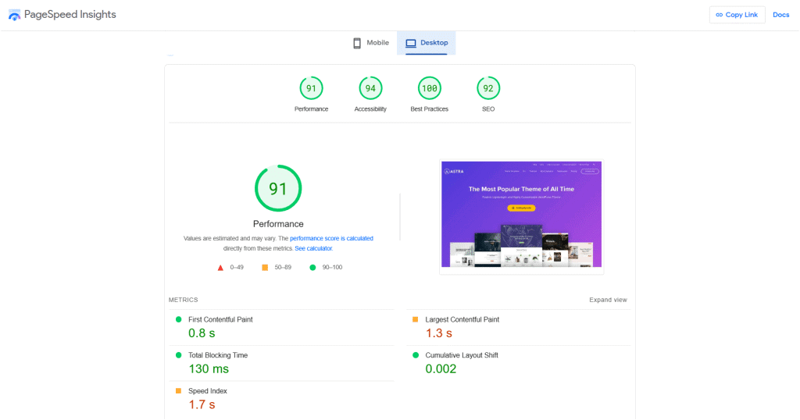Expand the Largest Contentful Paint metric
This screenshot has width=800, height=420.
[x=462, y=319]
